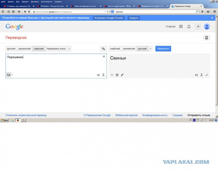Screen dimensions: 218x172
Task: Switch to the Я парень, ищу девушку tab
Action: (19, 6)
